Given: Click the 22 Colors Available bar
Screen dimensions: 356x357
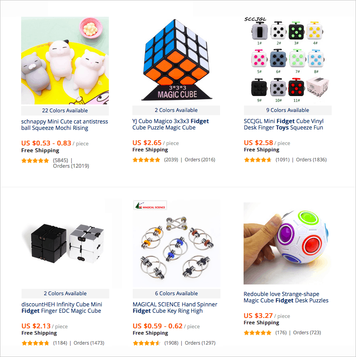Looking at the screenshot, I should pos(65,111).
